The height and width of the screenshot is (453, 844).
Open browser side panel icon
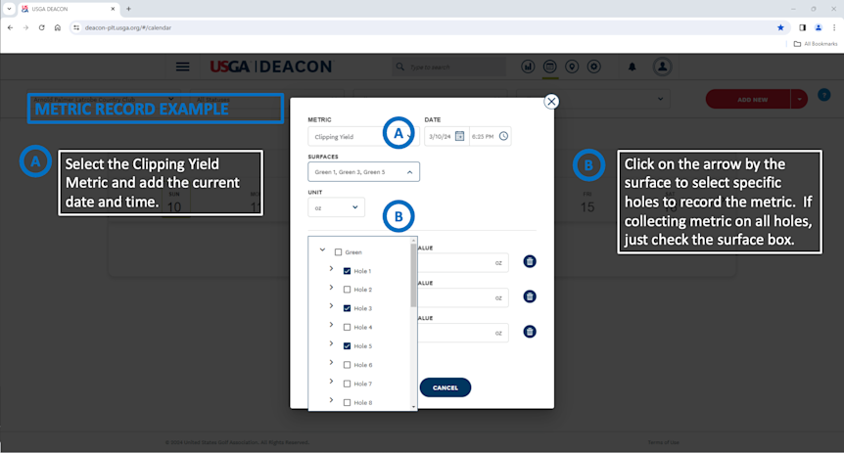coord(802,27)
